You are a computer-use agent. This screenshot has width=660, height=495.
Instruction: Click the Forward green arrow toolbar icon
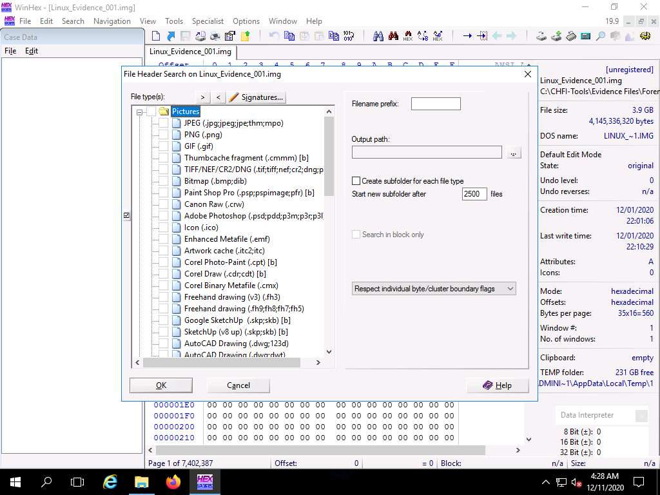(512, 36)
